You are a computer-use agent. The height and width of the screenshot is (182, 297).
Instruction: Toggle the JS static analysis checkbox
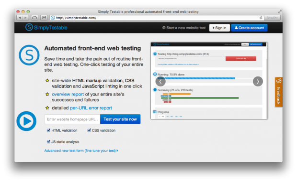[48, 141]
